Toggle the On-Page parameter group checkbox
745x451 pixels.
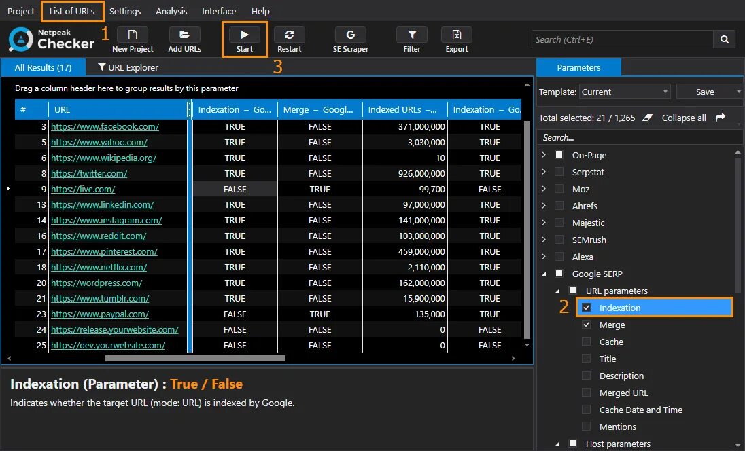click(x=559, y=155)
